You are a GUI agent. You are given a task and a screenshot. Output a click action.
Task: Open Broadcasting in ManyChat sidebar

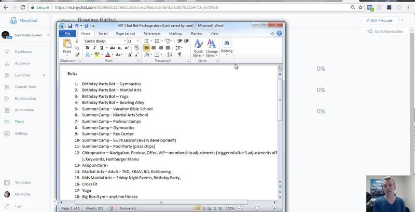coord(25,98)
